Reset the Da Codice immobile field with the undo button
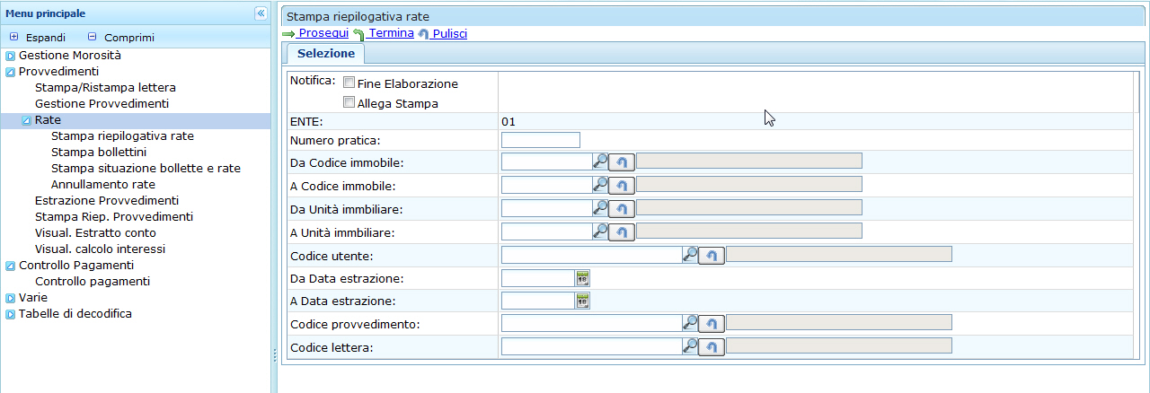 click(622, 162)
